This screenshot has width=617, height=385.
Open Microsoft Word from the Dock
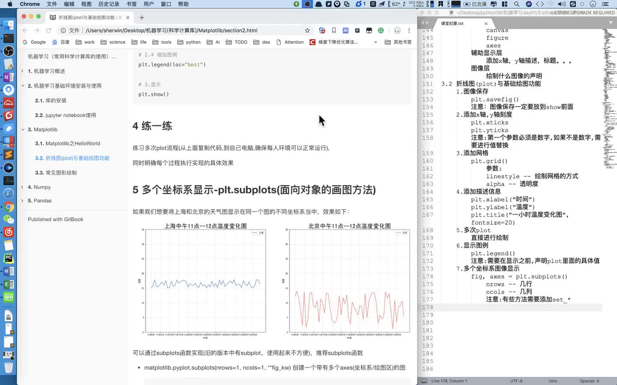pyautogui.click(x=9, y=271)
